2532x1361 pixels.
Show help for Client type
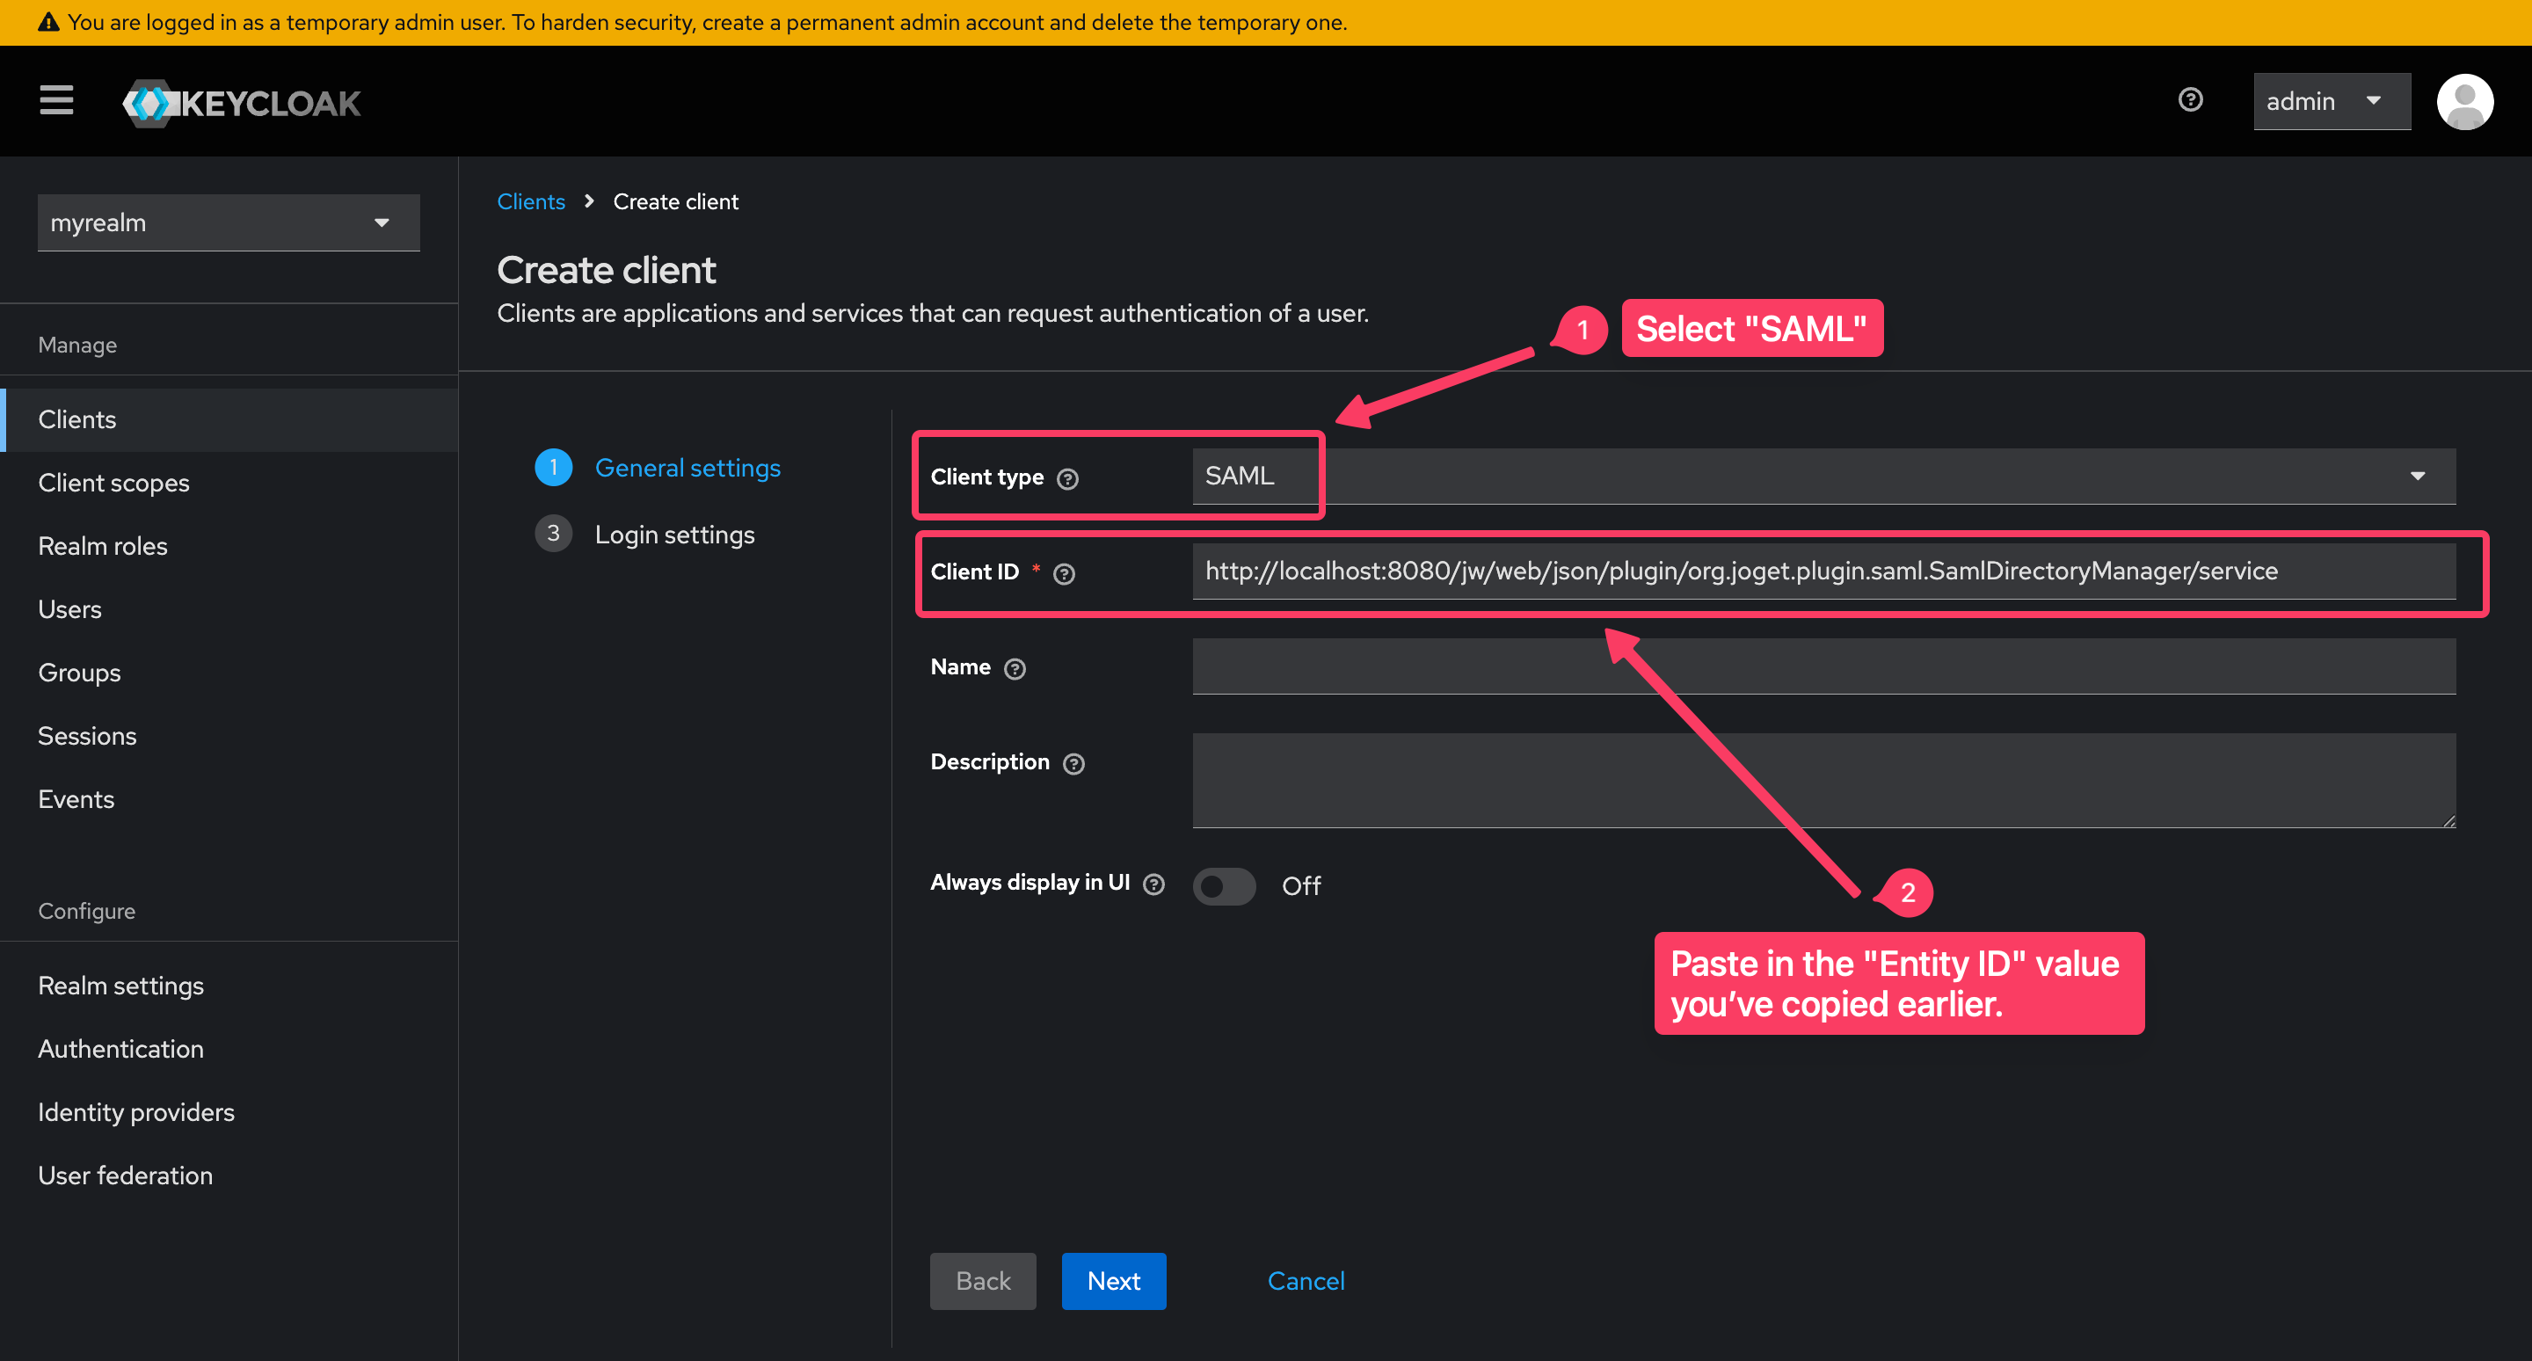[x=1067, y=478]
